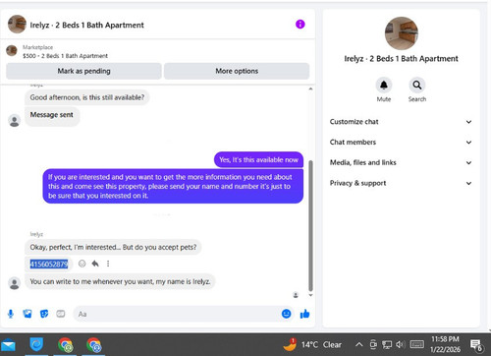Click 'Okay, perfect, I'm interested' message
This screenshot has width=491, height=356.
coord(113,247)
